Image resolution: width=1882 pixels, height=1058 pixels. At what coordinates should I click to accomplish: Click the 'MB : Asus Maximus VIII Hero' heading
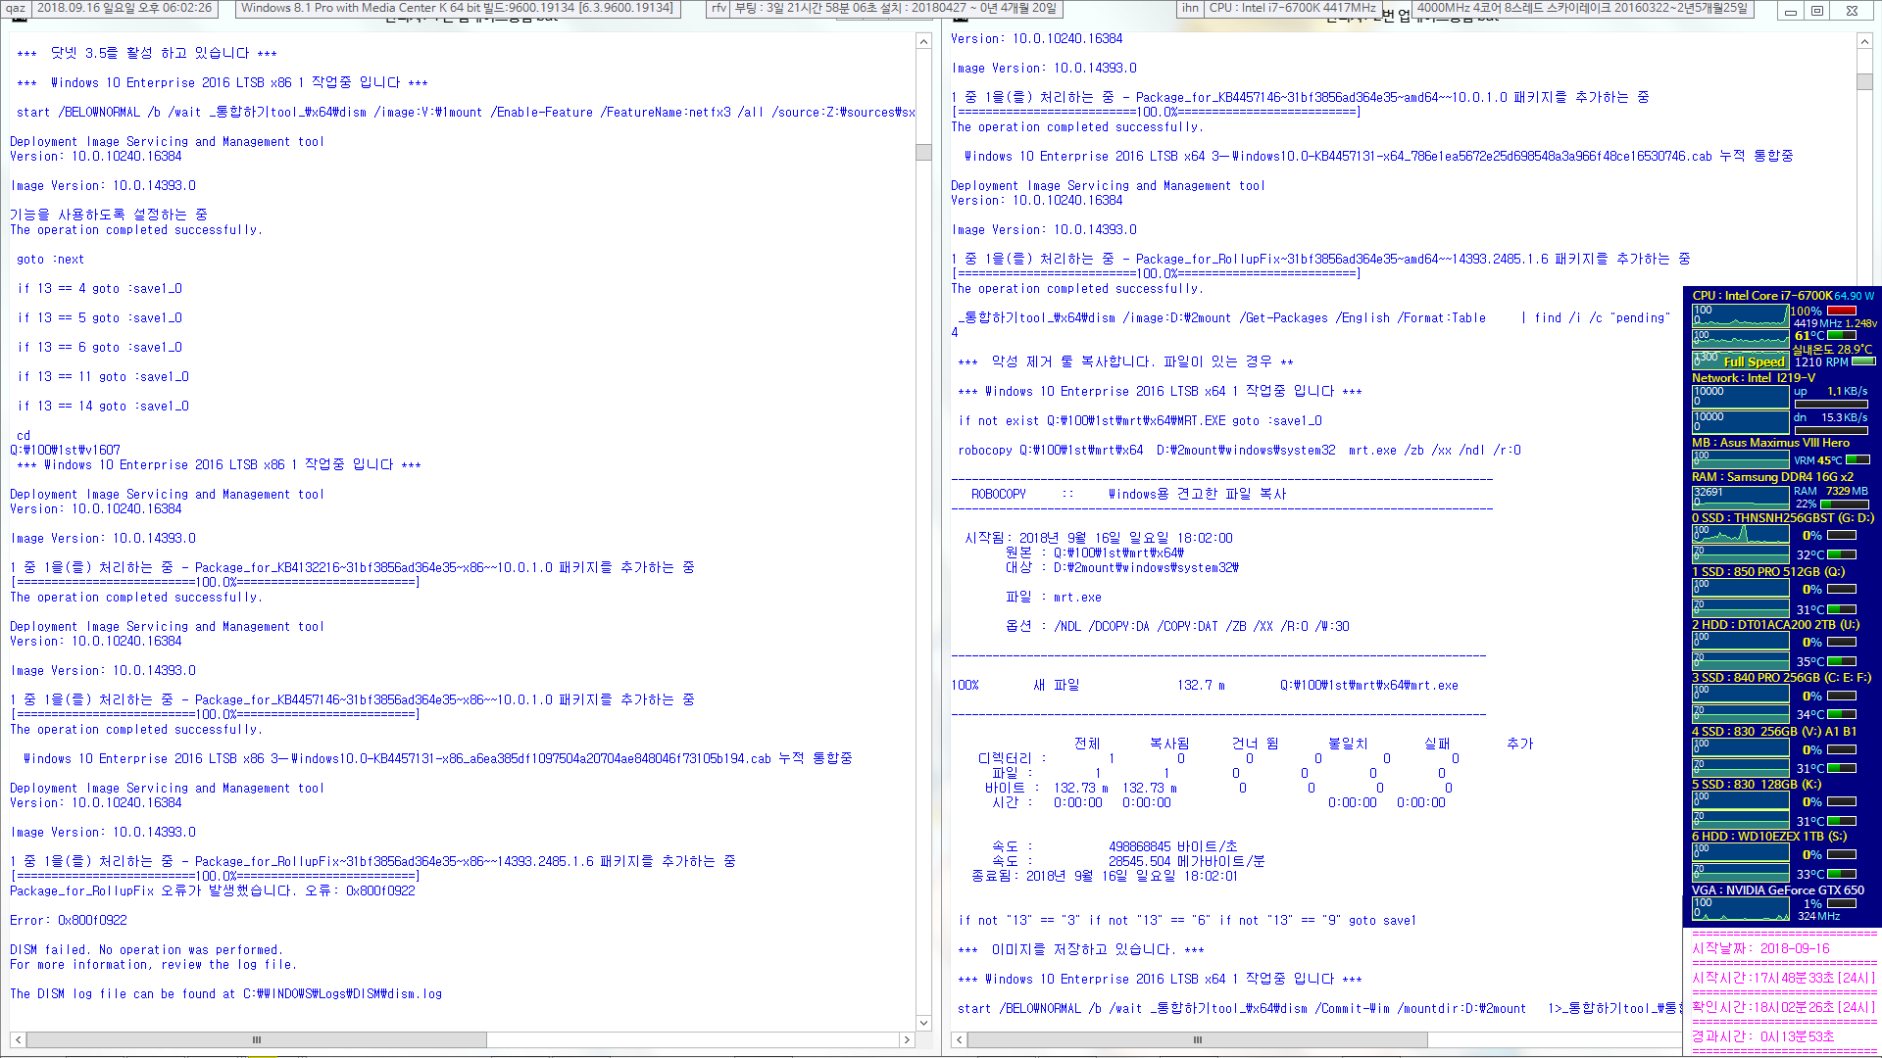[1770, 442]
